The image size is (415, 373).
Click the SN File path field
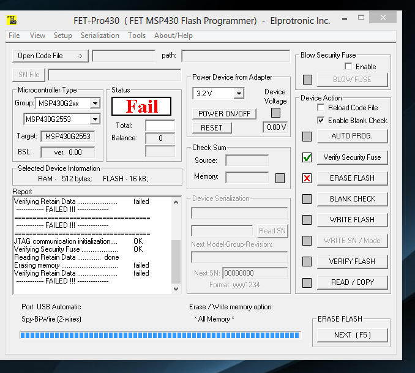114,75
